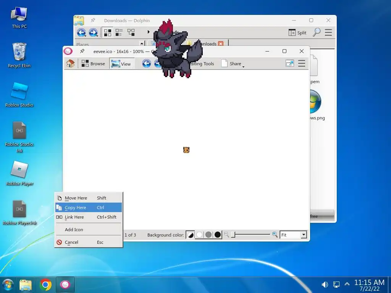
Task: Select auto background color swatch
Action: [x=191, y=235]
